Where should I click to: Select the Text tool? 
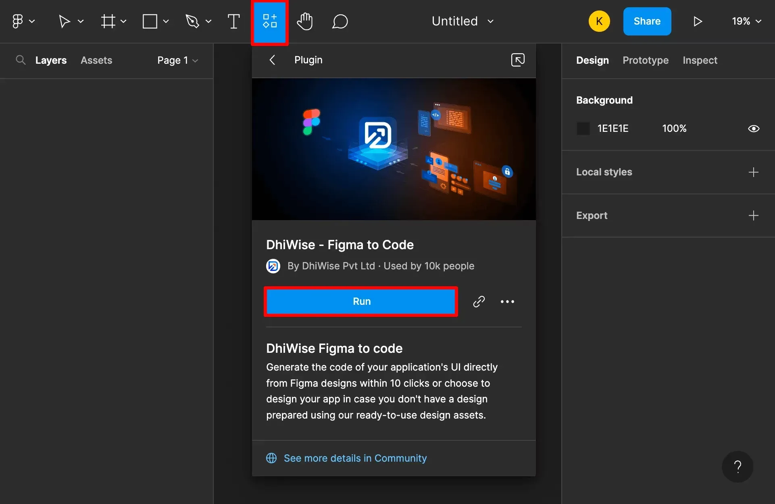tap(233, 21)
